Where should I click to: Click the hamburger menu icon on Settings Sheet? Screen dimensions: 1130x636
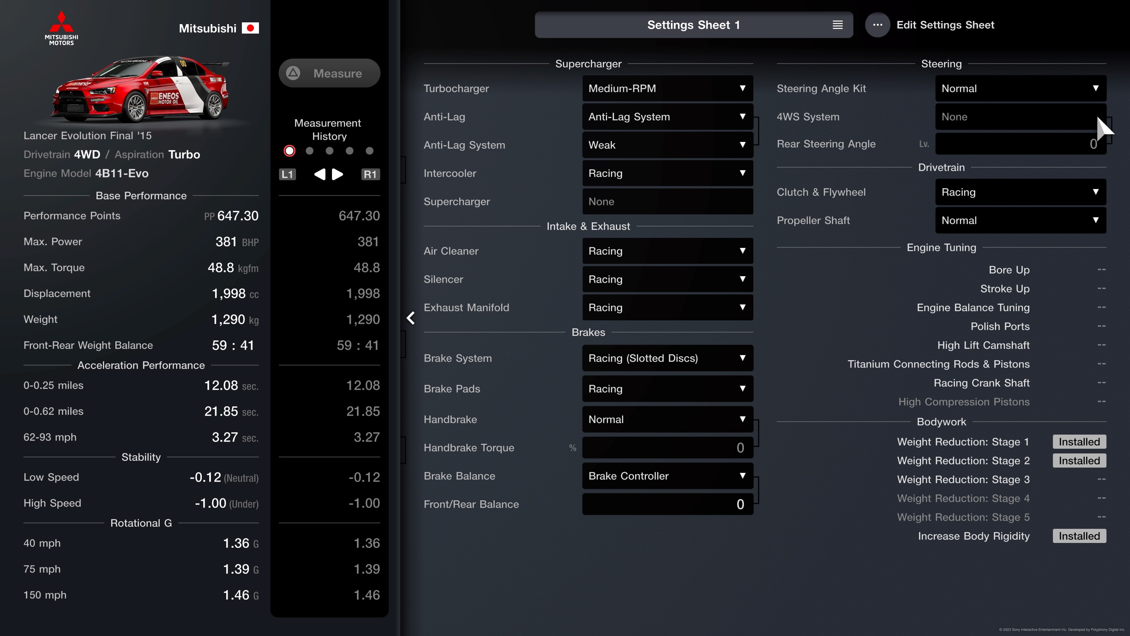tap(837, 25)
